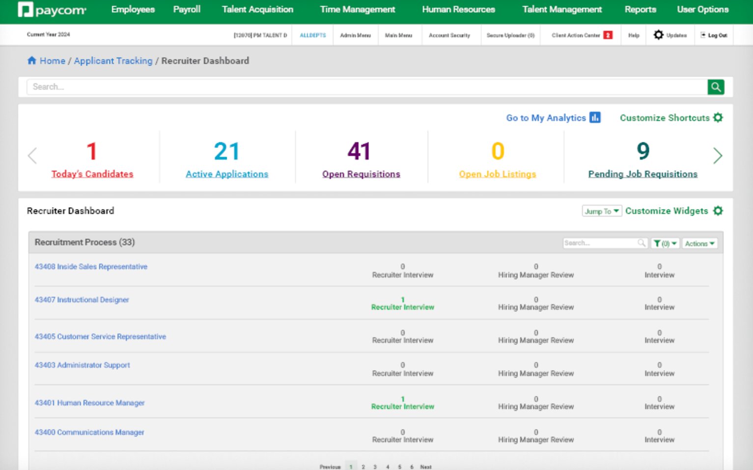Open the Payroll menu
The width and height of the screenshot is (753, 470).
[x=187, y=9]
